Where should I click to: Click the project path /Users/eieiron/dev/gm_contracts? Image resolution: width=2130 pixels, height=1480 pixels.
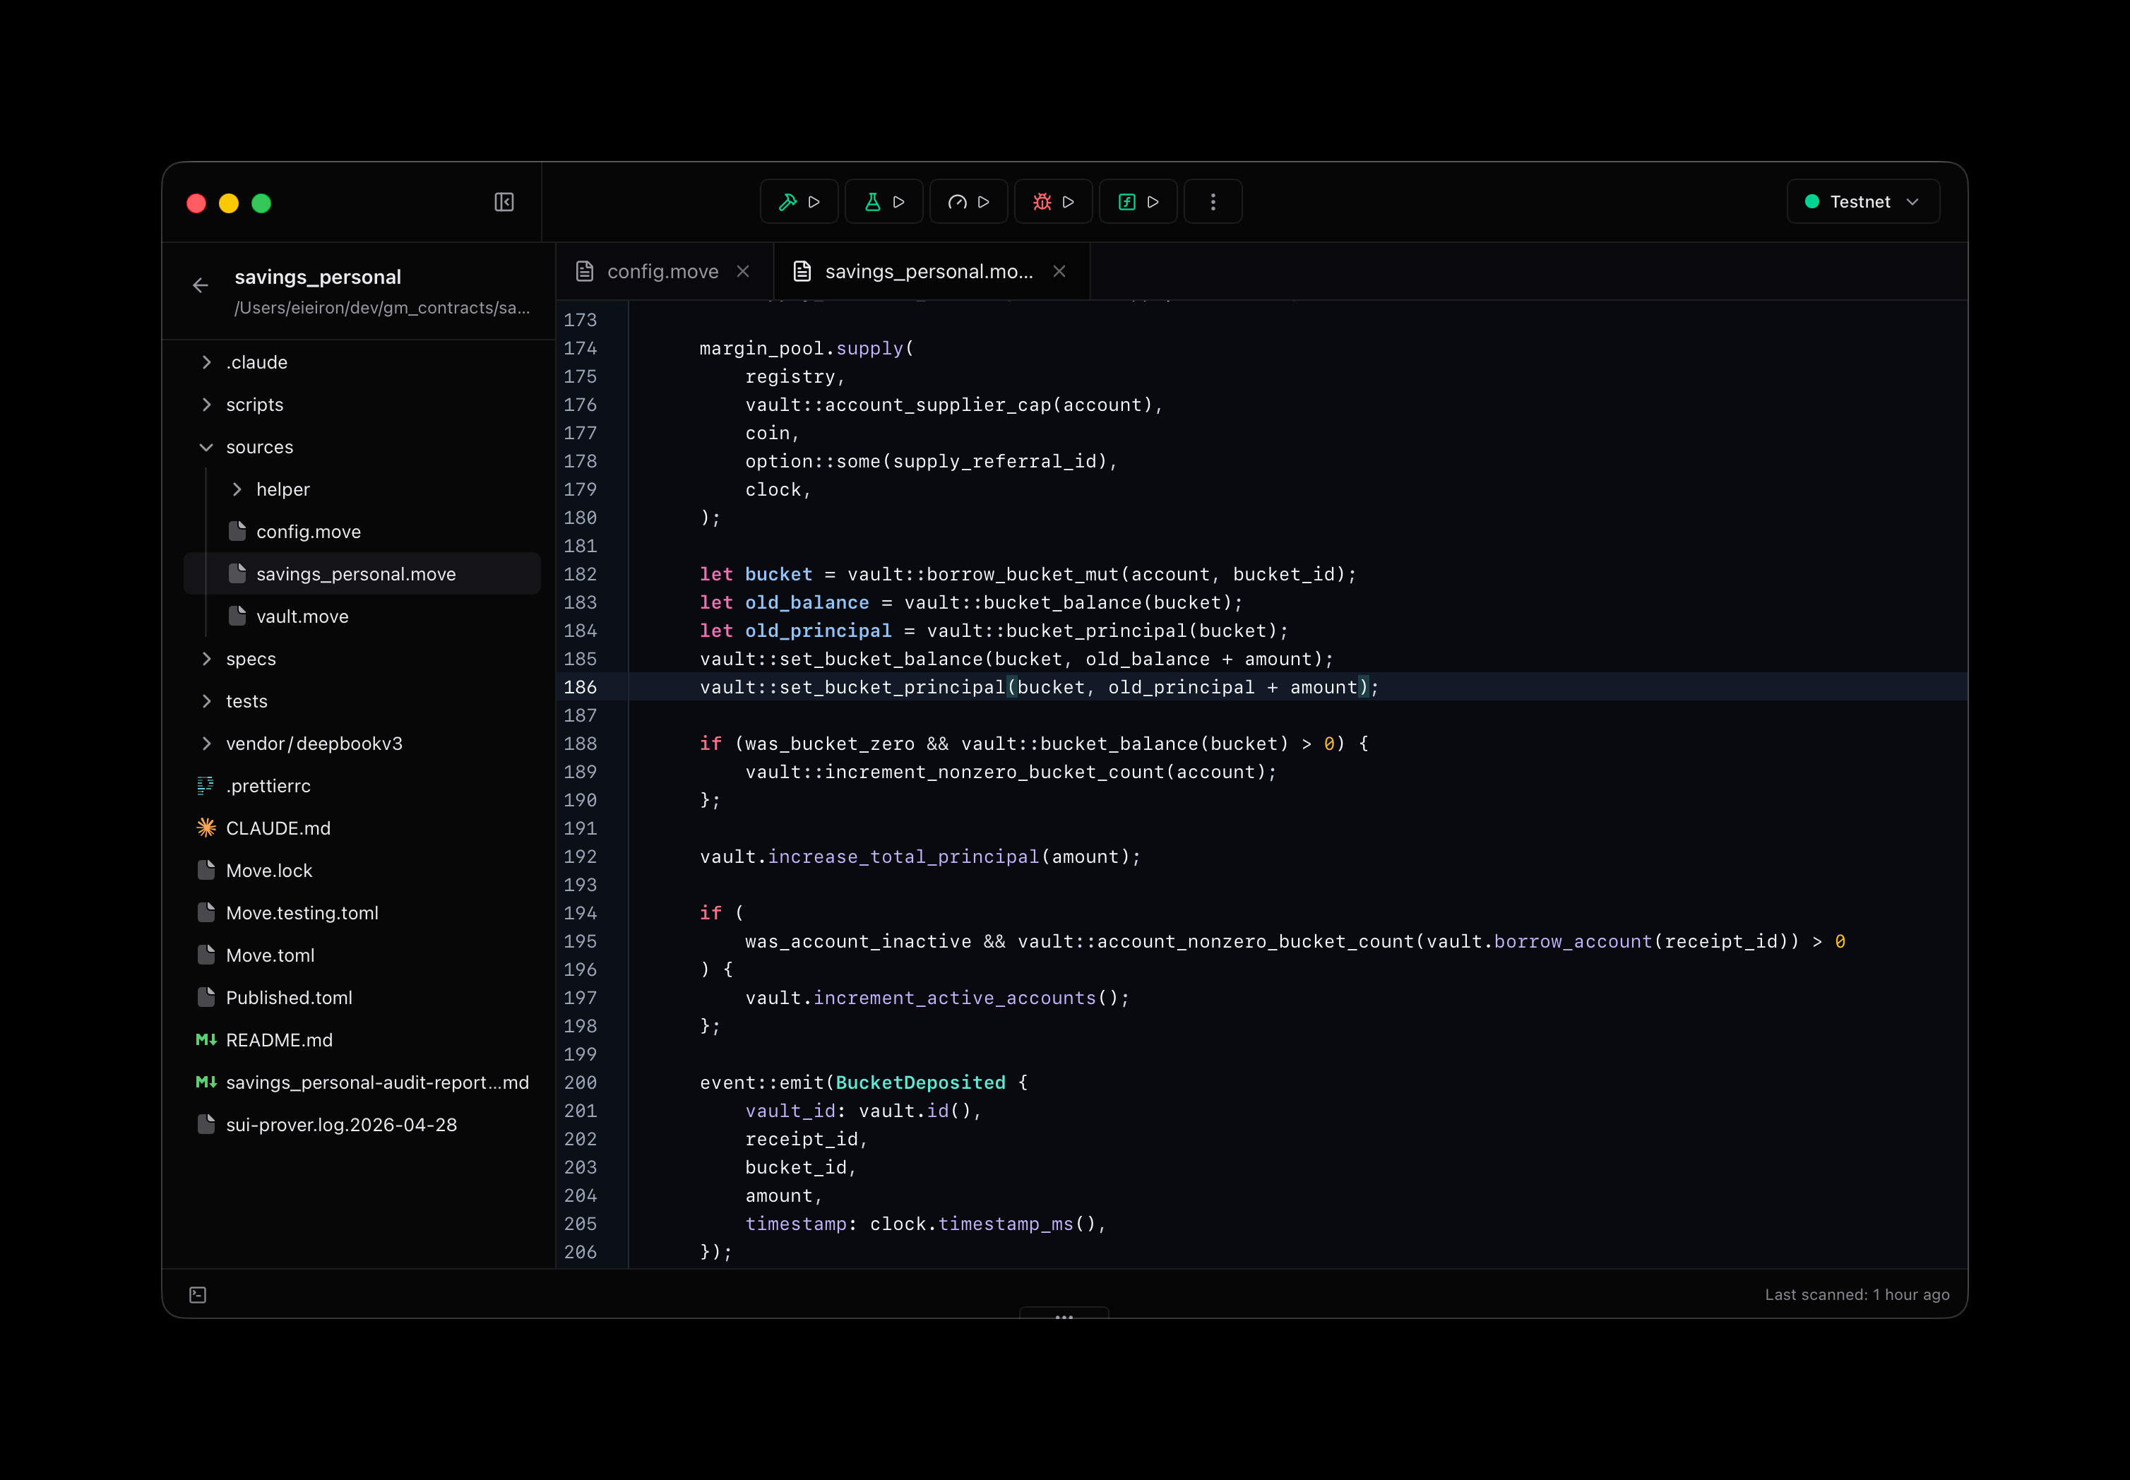click(x=382, y=308)
